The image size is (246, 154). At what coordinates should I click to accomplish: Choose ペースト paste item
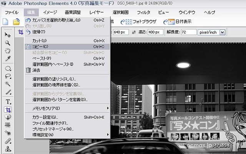(67, 58)
